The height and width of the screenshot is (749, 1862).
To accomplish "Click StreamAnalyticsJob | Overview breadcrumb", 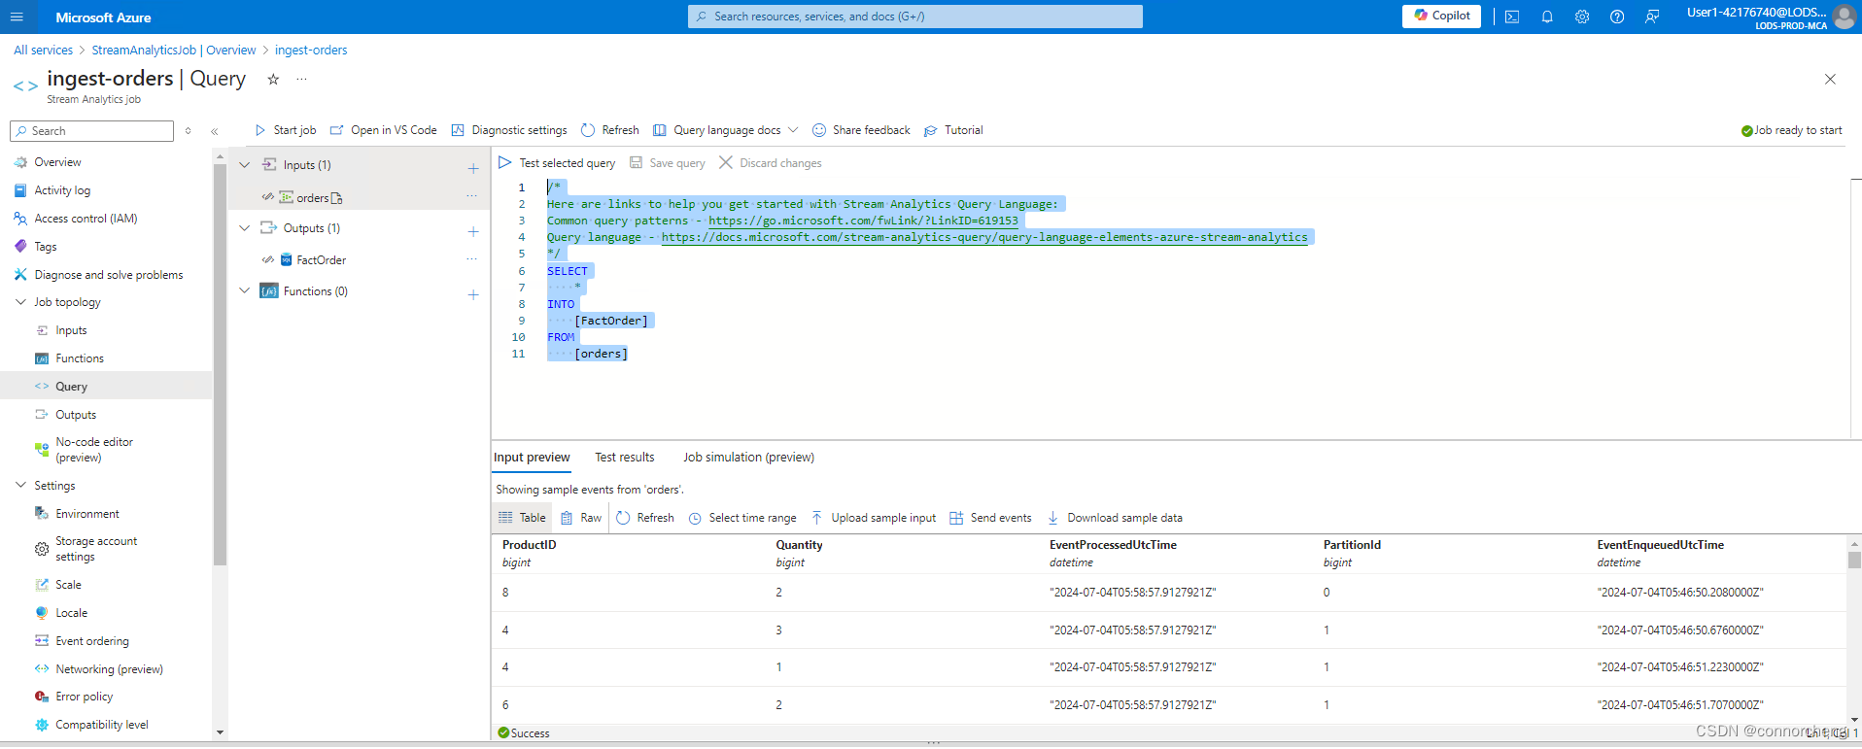I will pos(174,51).
